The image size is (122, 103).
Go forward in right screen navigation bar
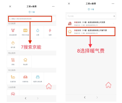coord(97,97)
